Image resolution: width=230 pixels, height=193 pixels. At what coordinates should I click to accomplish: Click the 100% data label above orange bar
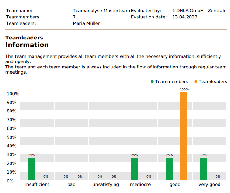pyautogui.click(x=184, y=89)
